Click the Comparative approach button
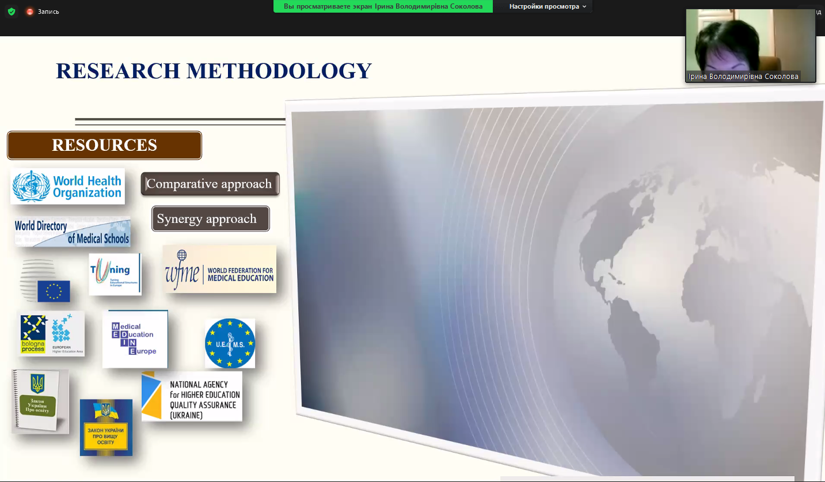Image resolution: width=825 pixels, height=482 pixels. pyautogui.click(x=210, y=184)
